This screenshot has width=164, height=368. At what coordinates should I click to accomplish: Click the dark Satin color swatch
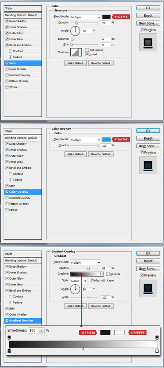[106, 17]
